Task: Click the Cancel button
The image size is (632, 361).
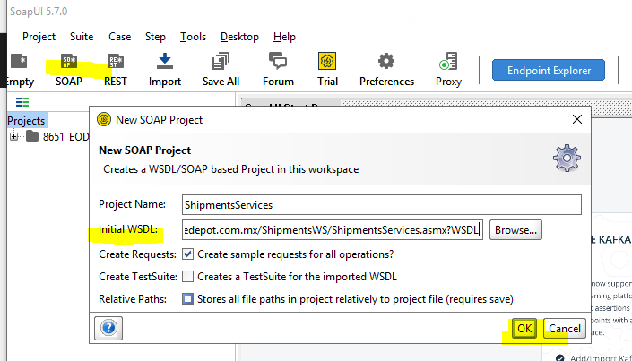Action: point(564,329)
